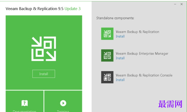The width and height of the screenshot is (187, 112).
Task: Click the standalone Veeam Backup & Replication title text
Action: [x=138, y=32]
